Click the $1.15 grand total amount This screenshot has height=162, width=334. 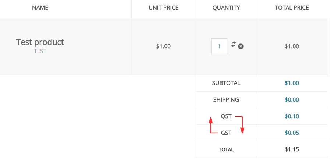(x=292, y=149)
